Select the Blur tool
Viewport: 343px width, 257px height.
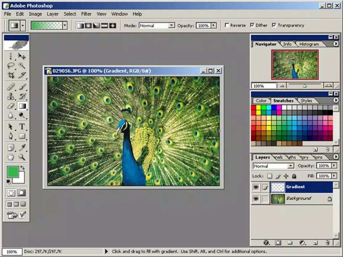pyautogui.click(x=10, y=115)
